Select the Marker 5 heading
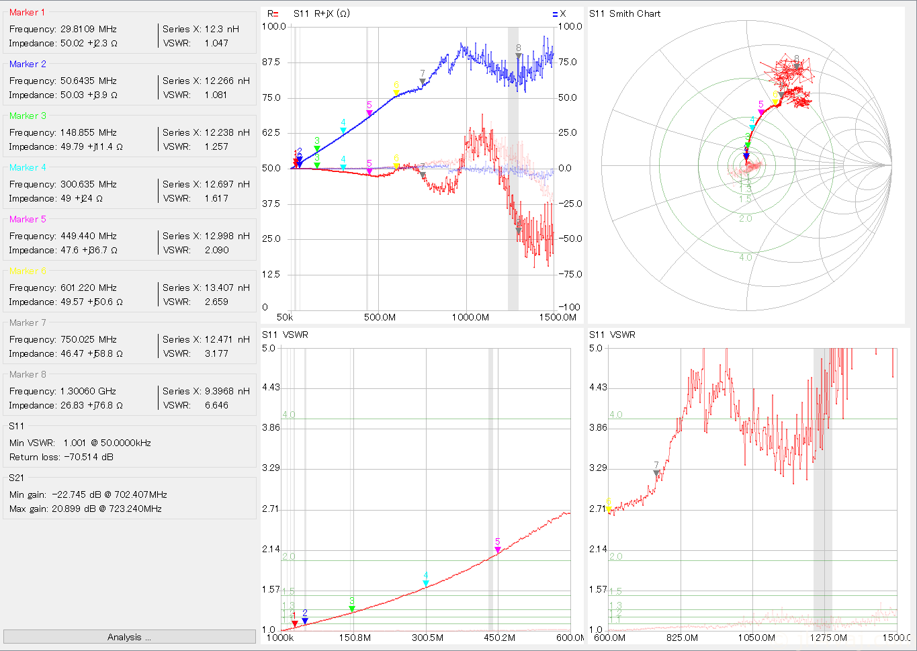917x651 pixels. pyautogui.click(x=28, y=219)
